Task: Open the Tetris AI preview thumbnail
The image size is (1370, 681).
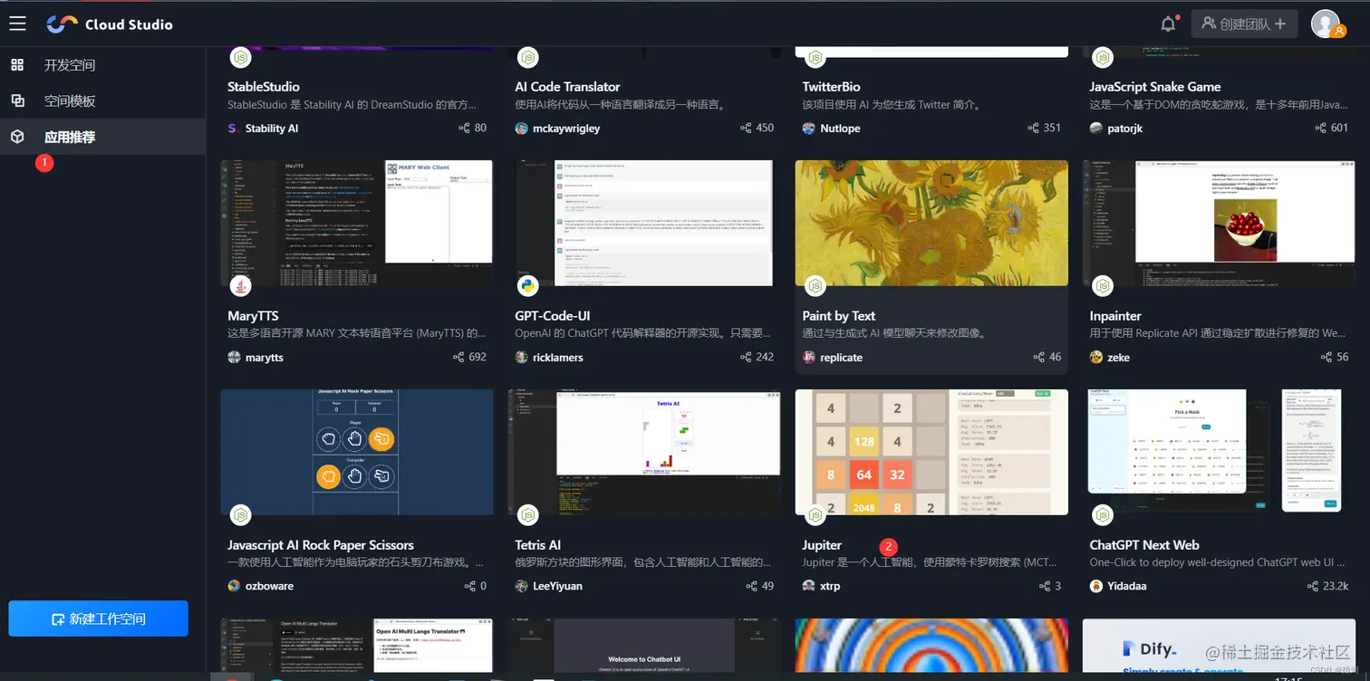Action: 643,452
